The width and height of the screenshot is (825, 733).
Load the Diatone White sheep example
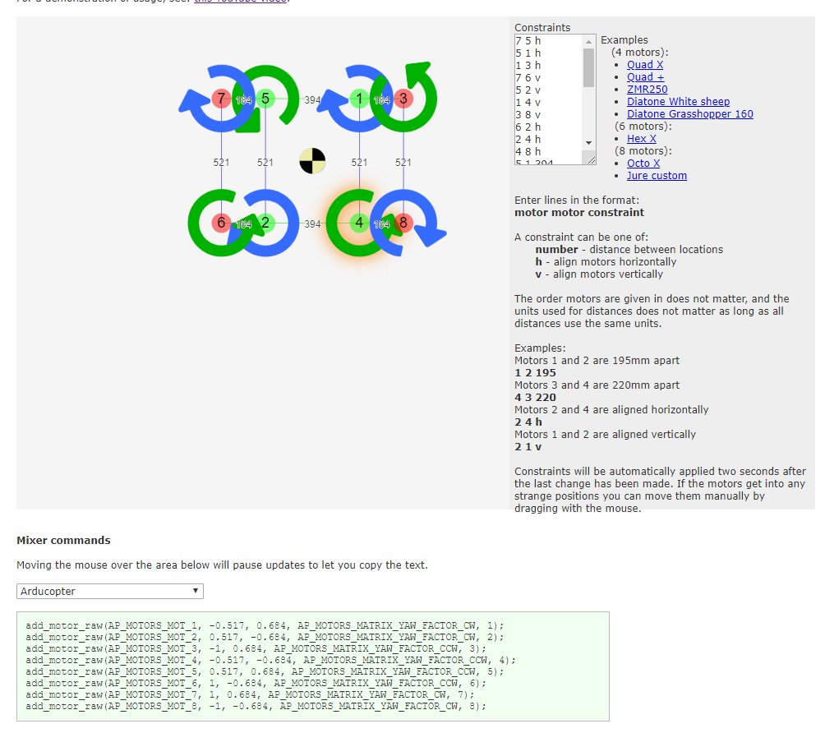pyautogui.click(x=678, y=102)
